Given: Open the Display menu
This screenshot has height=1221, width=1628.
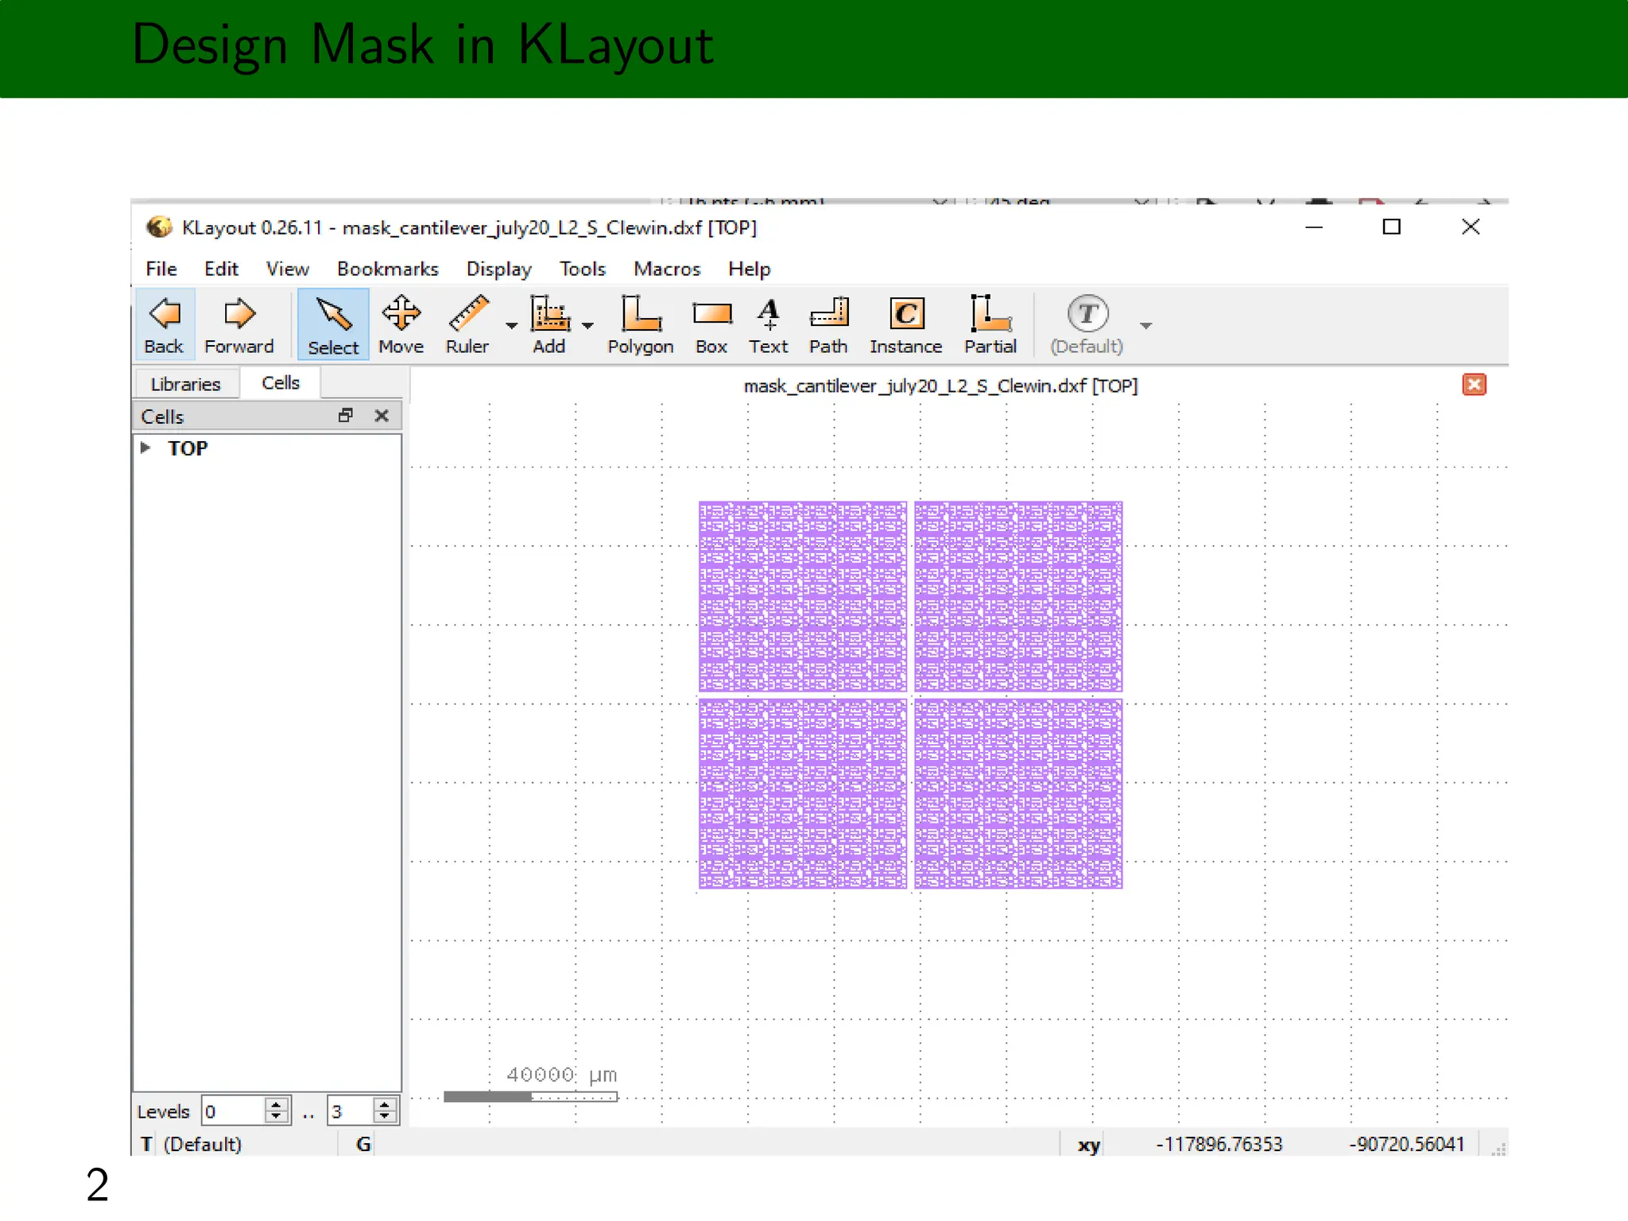Looking at the screenshot, I should point(498,269).
